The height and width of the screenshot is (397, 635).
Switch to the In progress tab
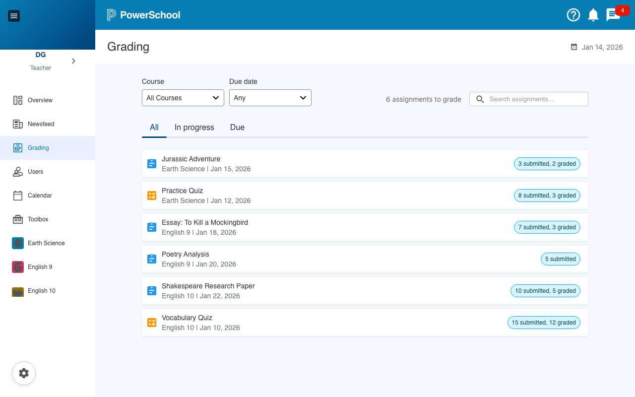(194, 128)
